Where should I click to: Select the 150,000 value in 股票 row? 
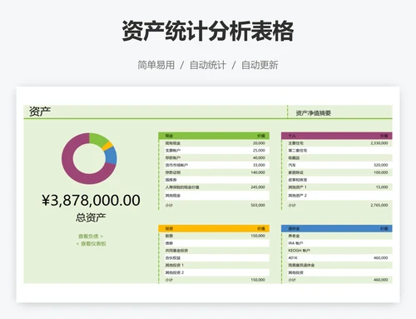click(258, 236)
